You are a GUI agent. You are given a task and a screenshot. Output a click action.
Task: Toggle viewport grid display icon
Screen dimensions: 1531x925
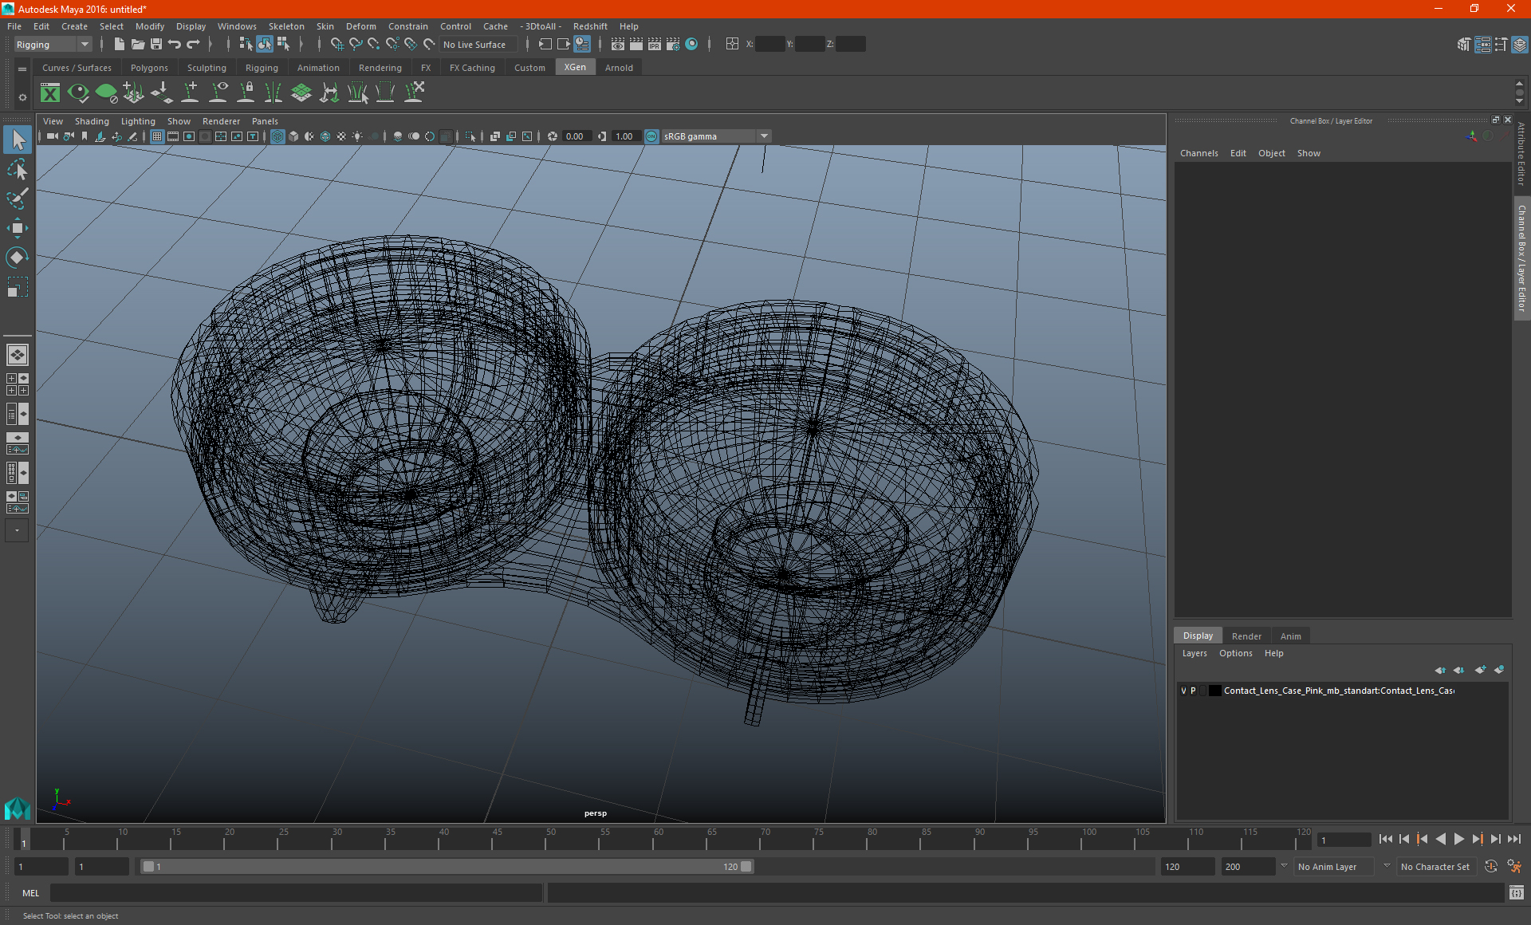point(157,136)
